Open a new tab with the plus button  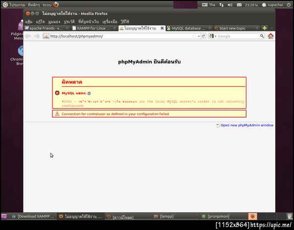click(265, 28)
